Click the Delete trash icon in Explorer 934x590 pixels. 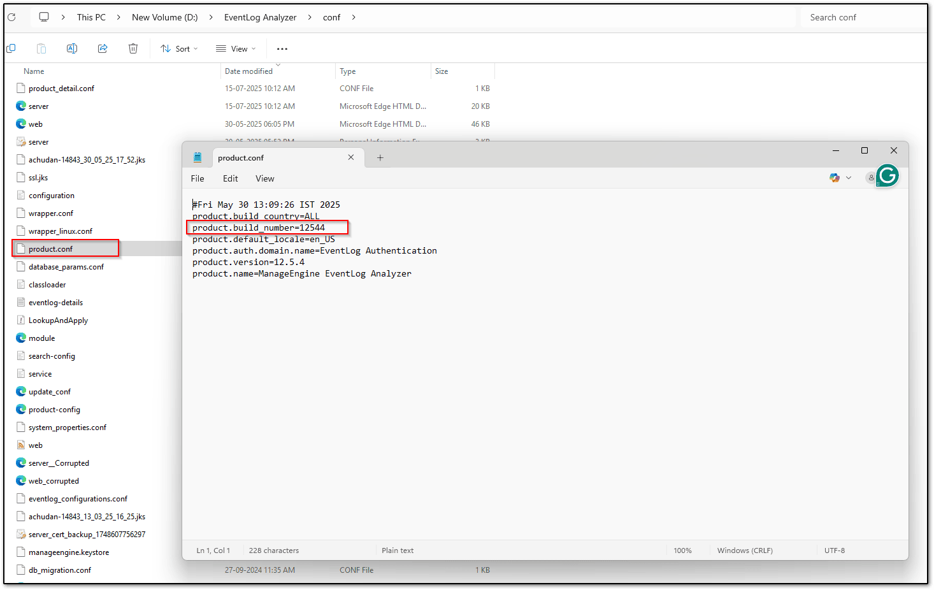point(133,48)
